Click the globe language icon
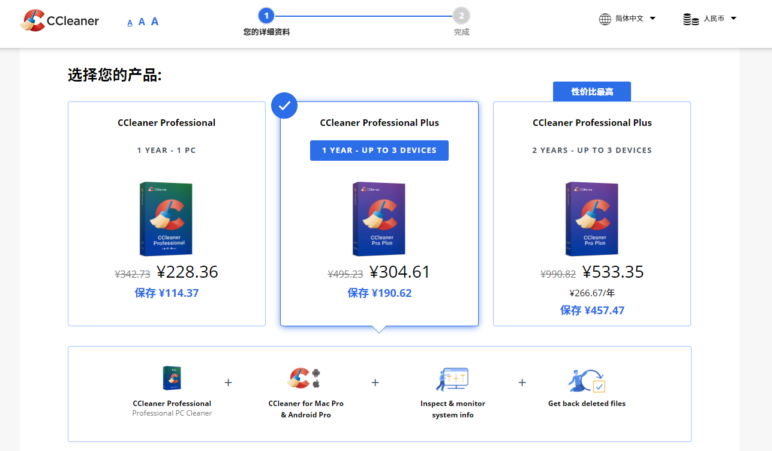This screenshot has height=451, width=772. (605, 19)
